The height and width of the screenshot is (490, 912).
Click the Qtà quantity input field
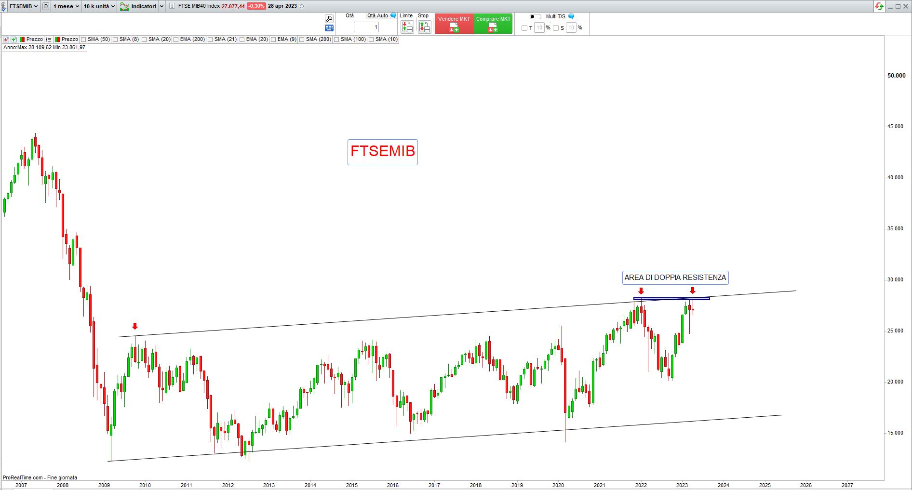[x=366, y=27]
